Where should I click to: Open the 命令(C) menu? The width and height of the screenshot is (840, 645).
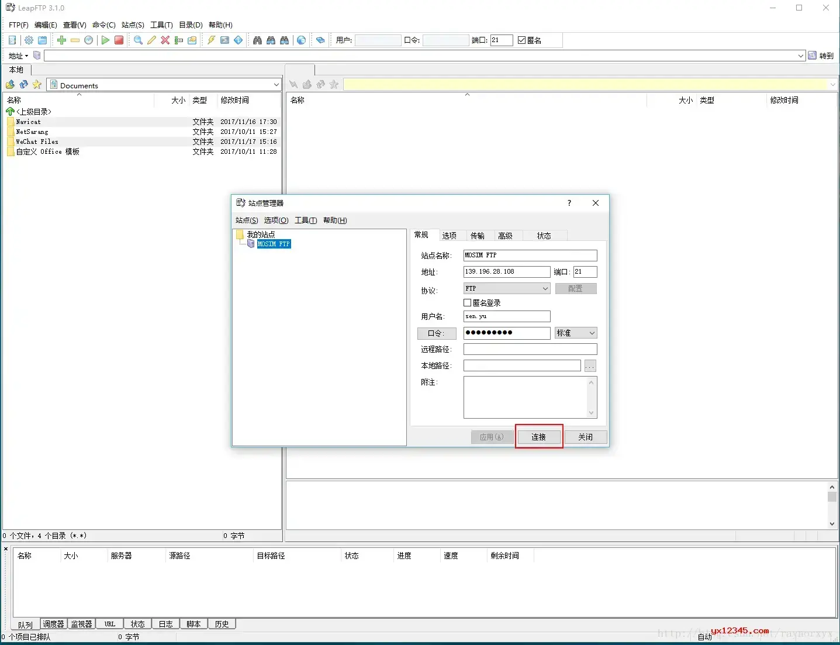[x=104, y=25]
